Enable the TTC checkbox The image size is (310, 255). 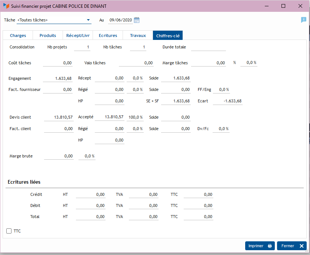[x=9, y=231]
